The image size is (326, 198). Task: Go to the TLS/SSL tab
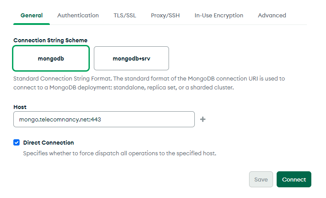coord(125,16)
